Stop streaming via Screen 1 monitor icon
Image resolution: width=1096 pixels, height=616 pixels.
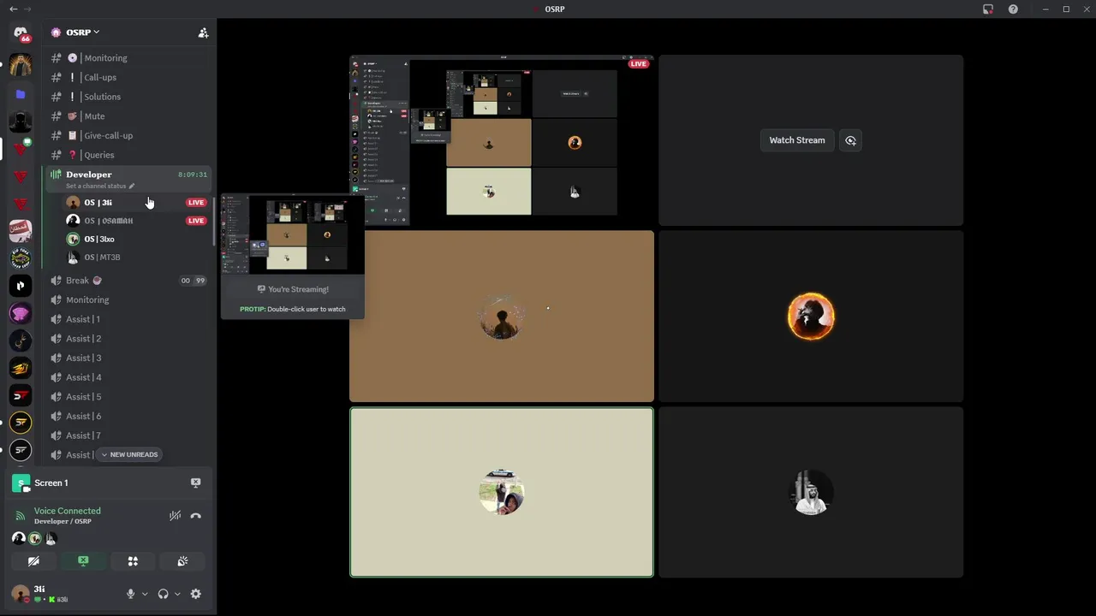(195, 483)
